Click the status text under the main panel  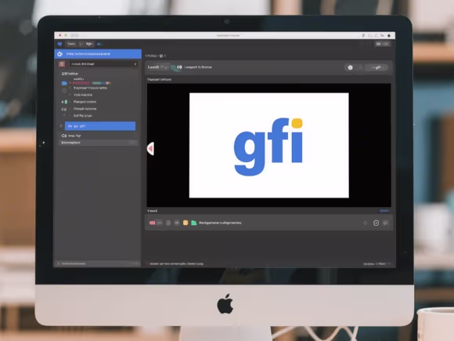click(177, 264)
